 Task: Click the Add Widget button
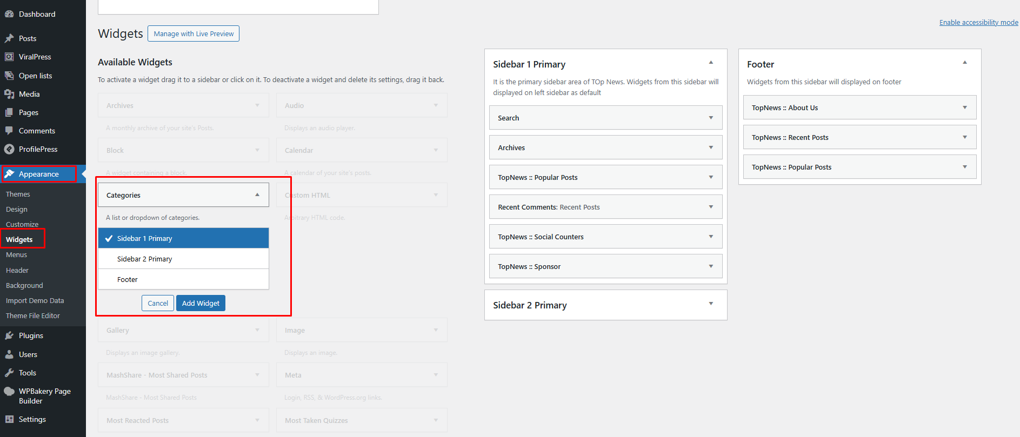(201, 303)
